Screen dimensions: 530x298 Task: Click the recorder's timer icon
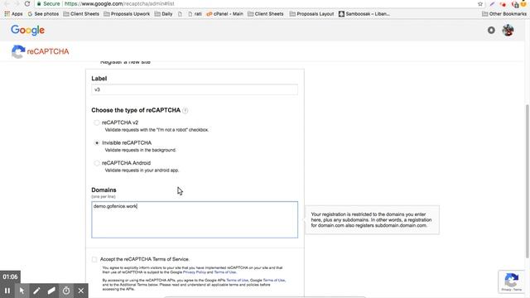click(66, 291)
